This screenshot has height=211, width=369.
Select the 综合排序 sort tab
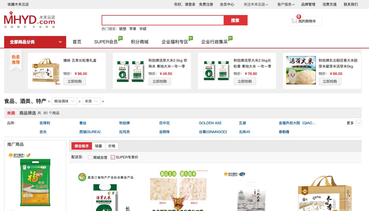(82, 146)
